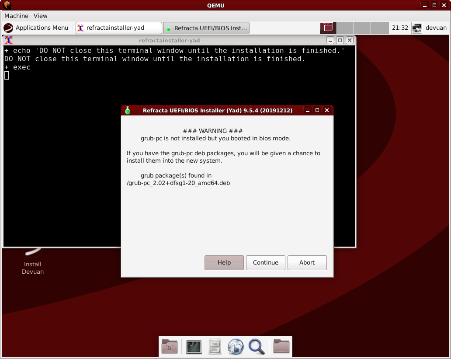The width and height of the screenshot is (451, 359).
Task: Click the magnifying glass application finder
Action: [x=257, y=347]
